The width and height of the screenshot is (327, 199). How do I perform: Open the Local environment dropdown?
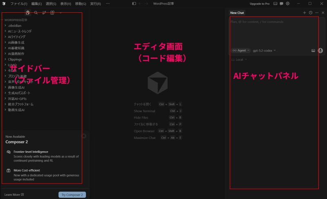pos(239,60)
